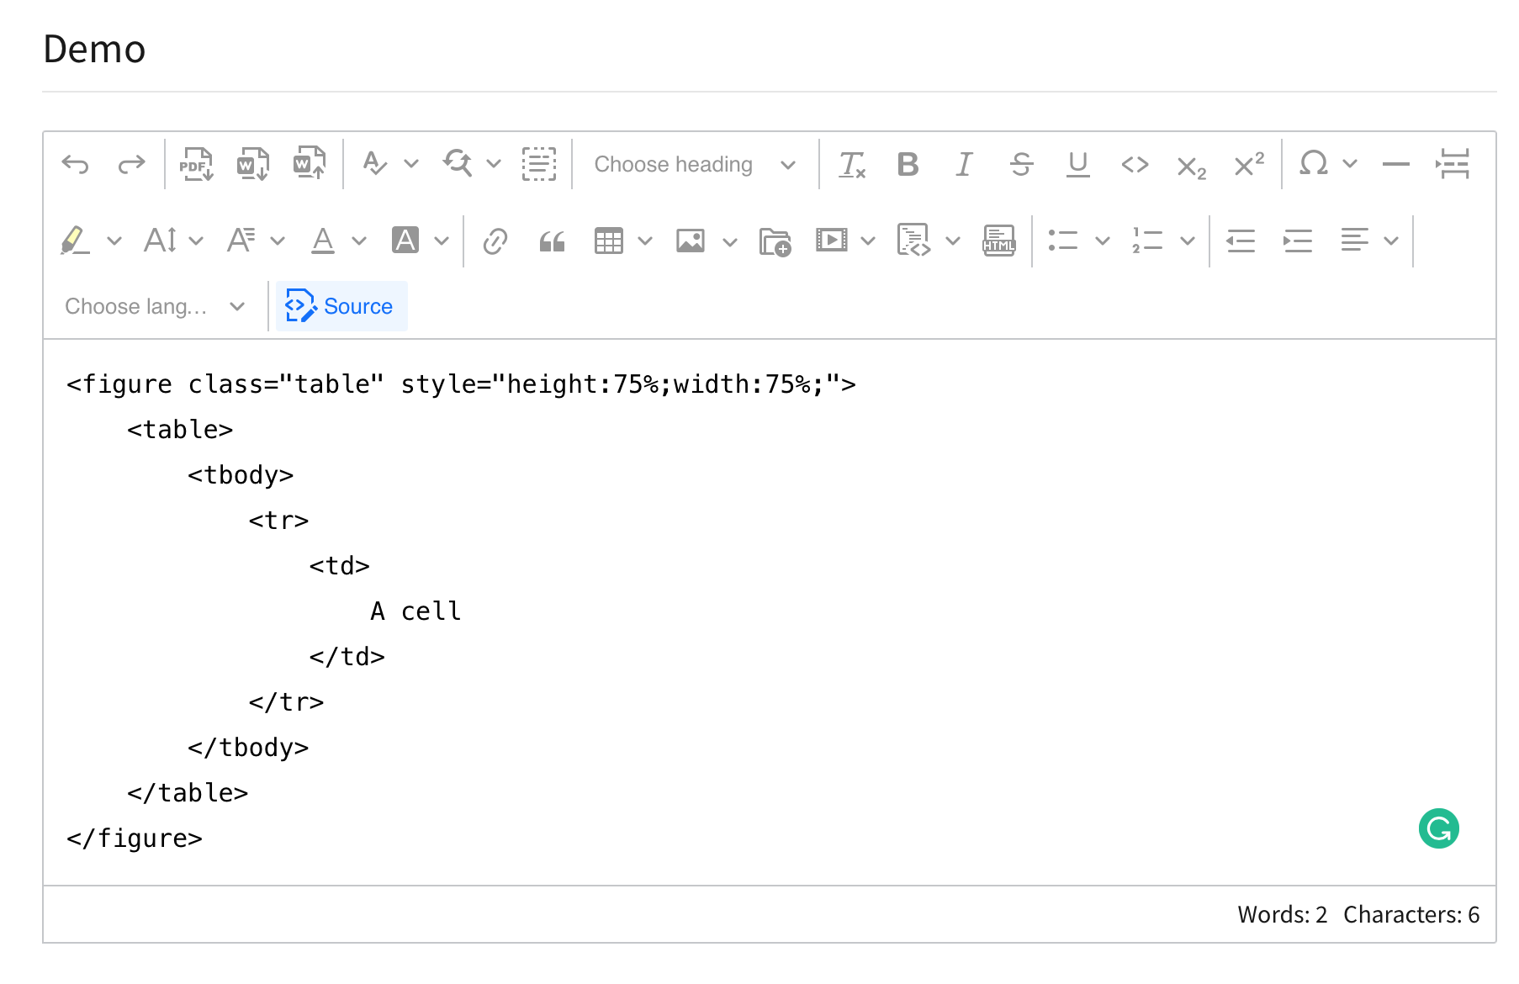Open the file manager icon

pos(775,241)
